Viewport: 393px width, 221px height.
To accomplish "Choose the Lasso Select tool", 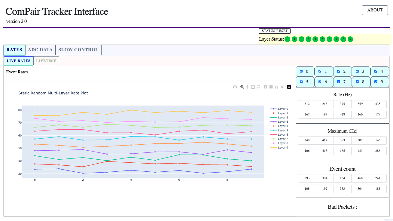I will click(258, 87).
